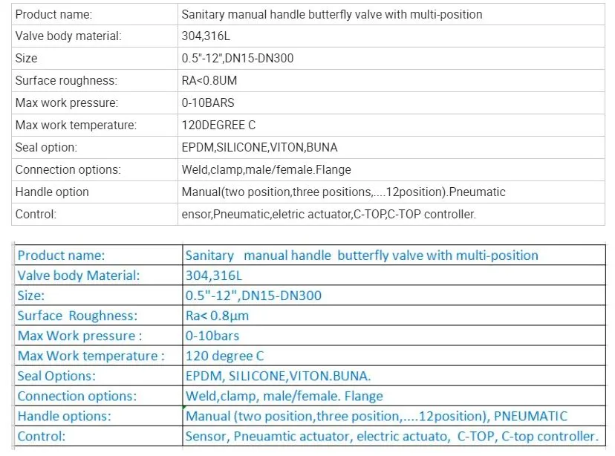Click the blue 'Connection options:' cell

99,396
